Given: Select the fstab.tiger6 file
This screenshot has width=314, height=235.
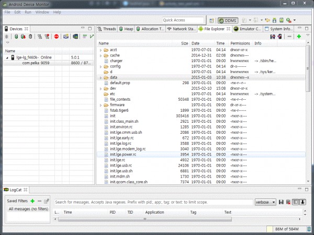Looking at the screenshot, I should pos(201,111).
